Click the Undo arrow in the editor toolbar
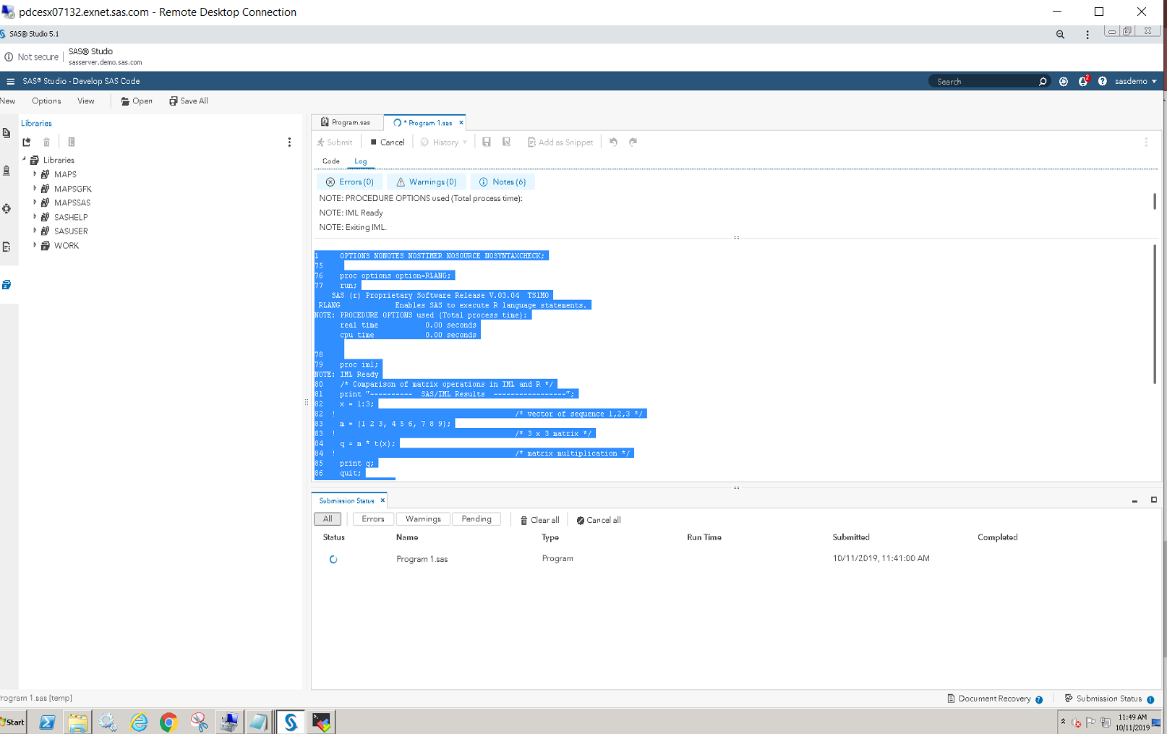Image resolution: width=1167 pixels, height=734 pixels. point(613,142)
